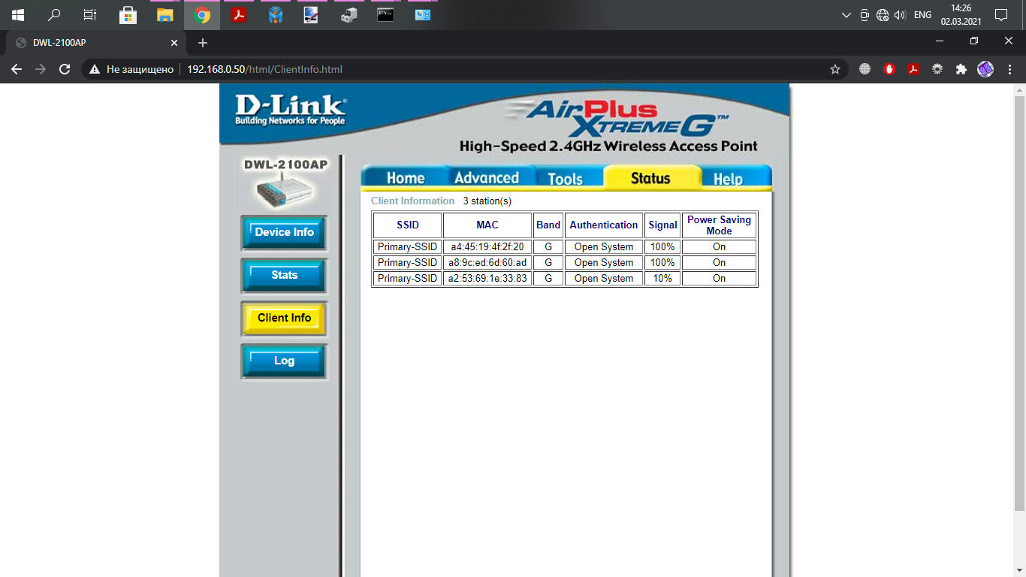Open the red stop-hand ad blocker extension
1026x577 pixels.
(x=889, y=69)
